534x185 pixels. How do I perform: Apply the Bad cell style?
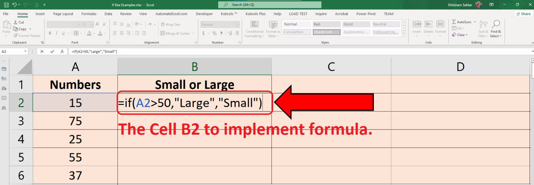click(327, 24)
